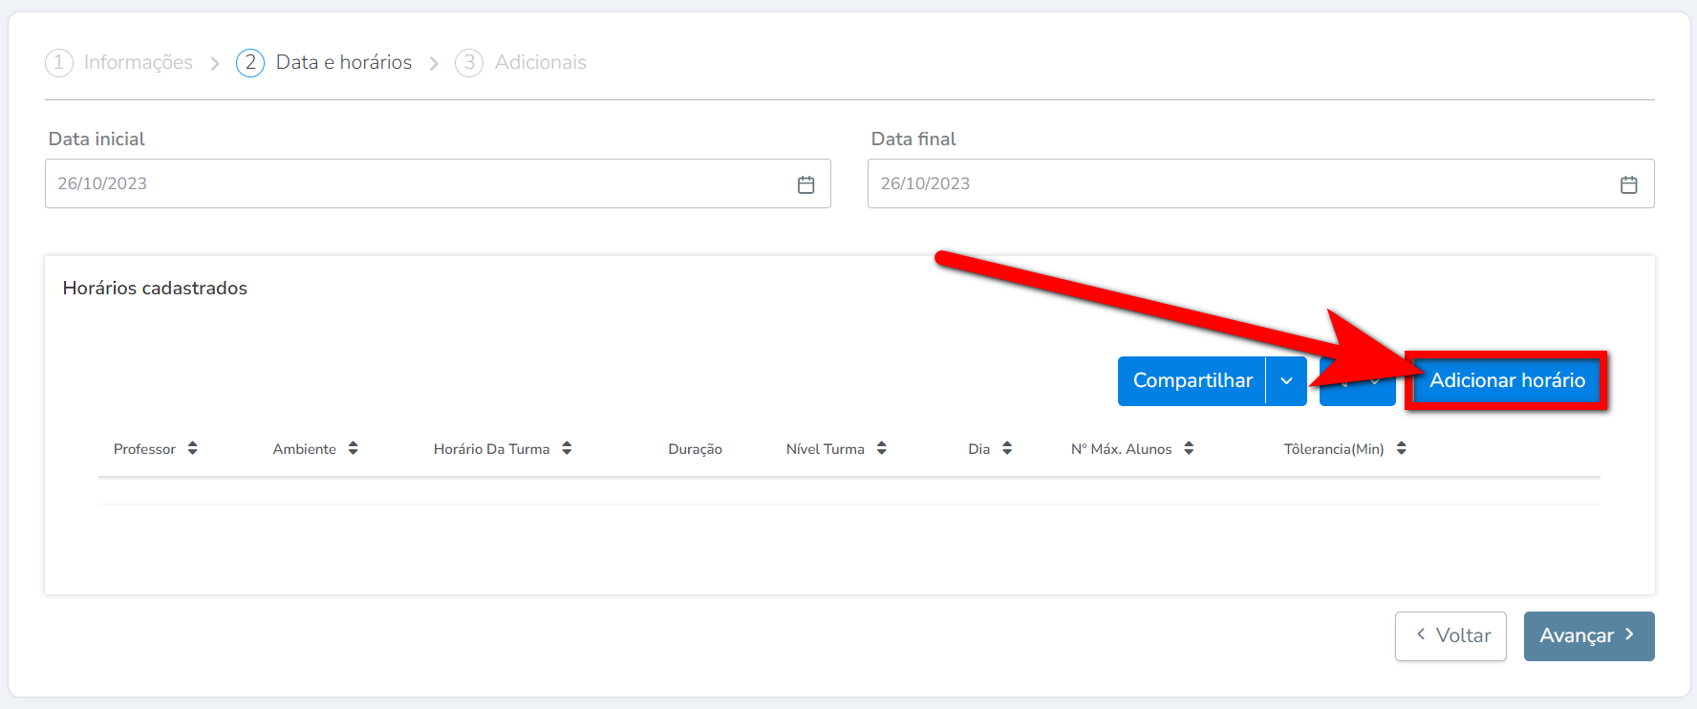Viewport: 1697px width, 709px height.
Task: Sort by Tôlerancia(Min) column arrows
Action: tap(1401, 448)
